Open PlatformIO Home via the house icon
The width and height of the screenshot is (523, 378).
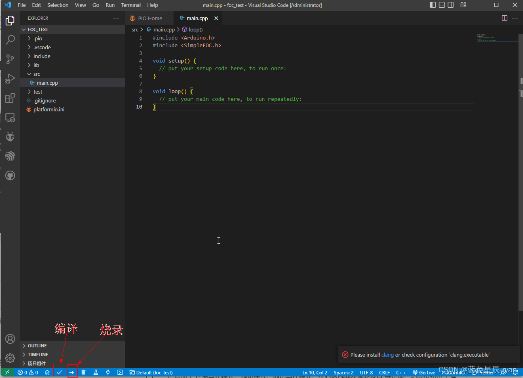(48, 372)
